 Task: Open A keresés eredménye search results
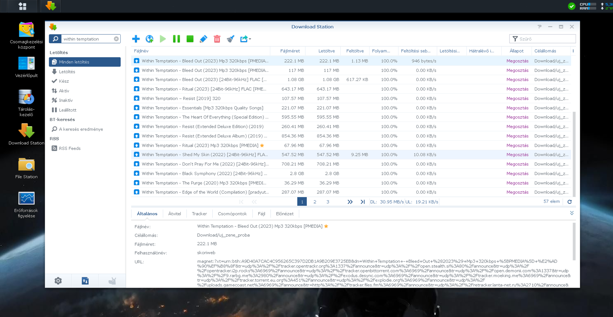click(x=85, y=129)
